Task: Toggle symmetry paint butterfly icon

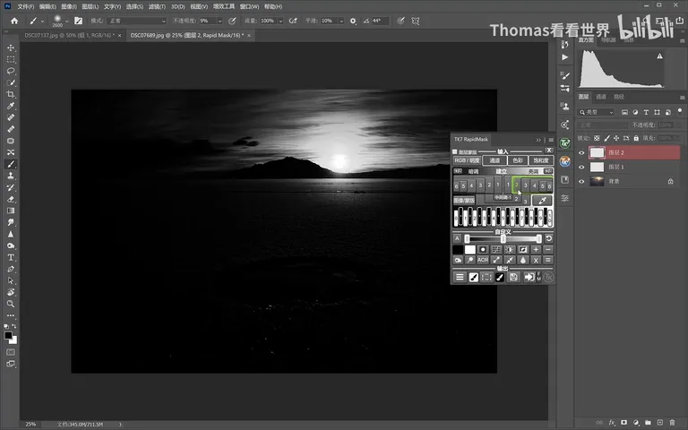Action: click(x=415, y=21)
